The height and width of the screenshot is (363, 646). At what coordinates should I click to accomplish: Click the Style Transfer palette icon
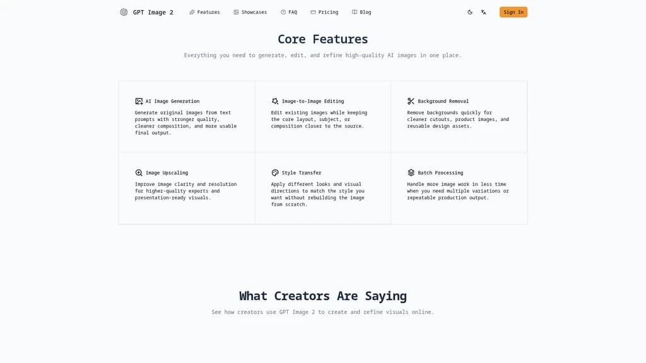click(275, 173)
